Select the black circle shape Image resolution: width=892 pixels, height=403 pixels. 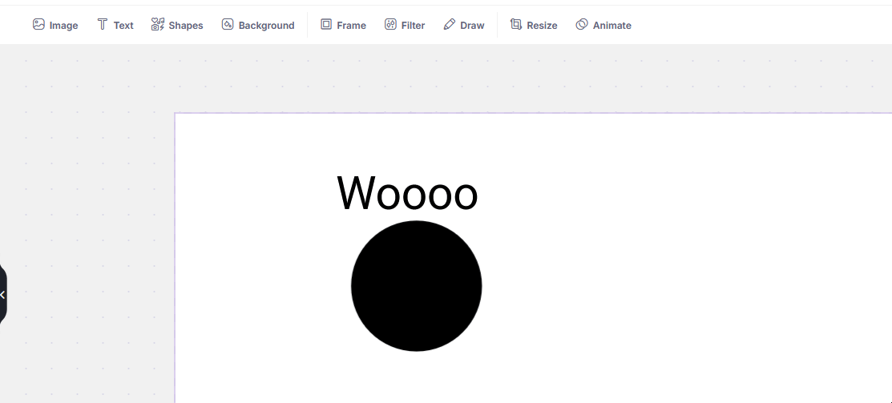[417, 286]
